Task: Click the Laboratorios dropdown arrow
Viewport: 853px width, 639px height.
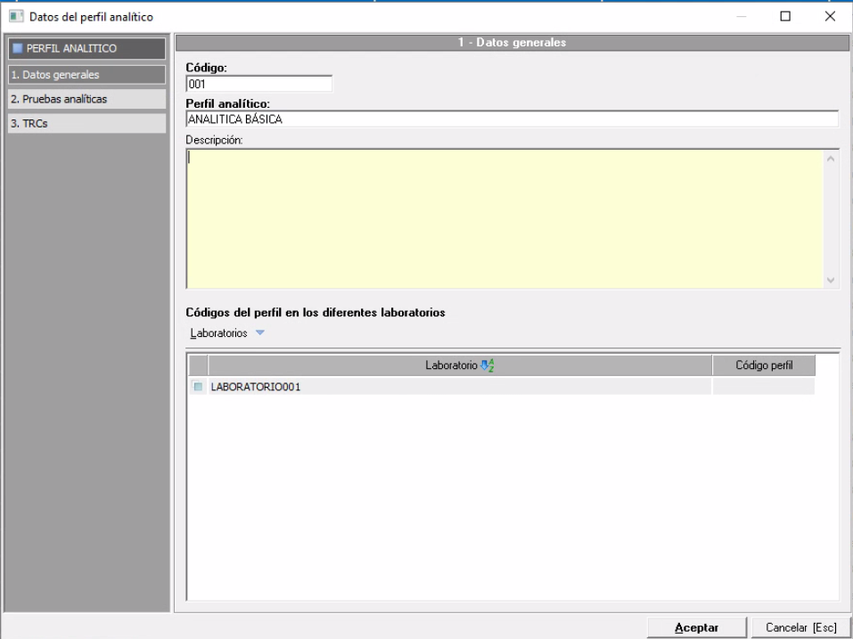Action: (260, 333)
